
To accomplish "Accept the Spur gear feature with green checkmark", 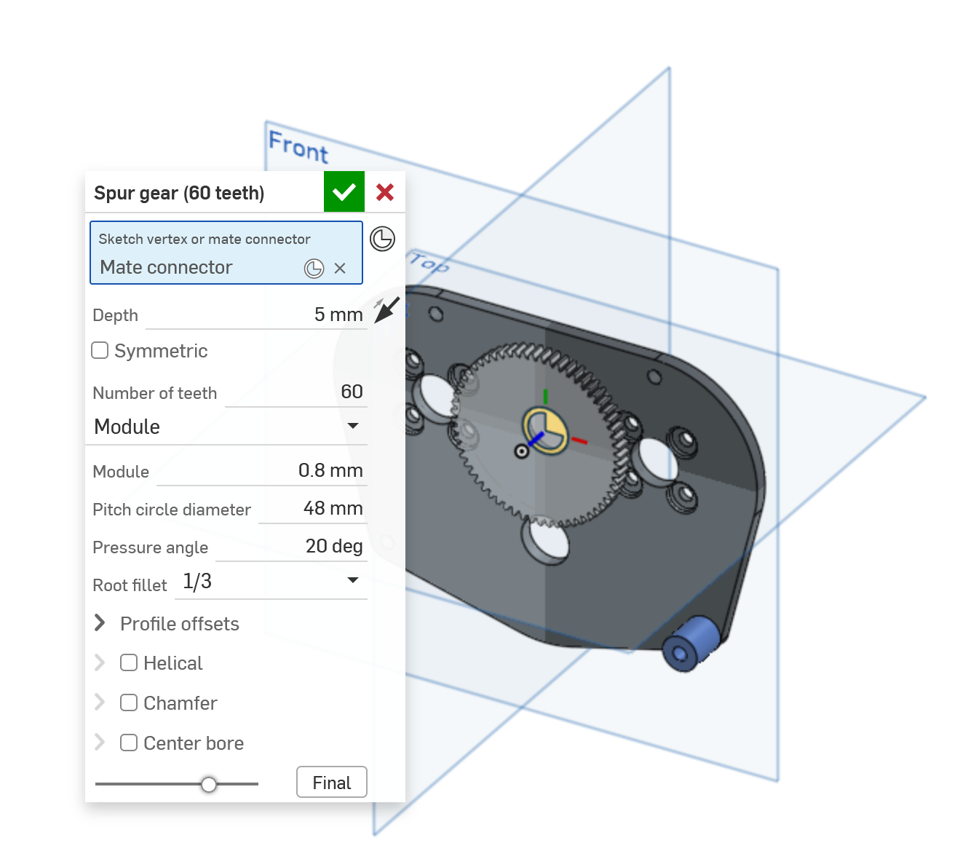I will (344, 192).
